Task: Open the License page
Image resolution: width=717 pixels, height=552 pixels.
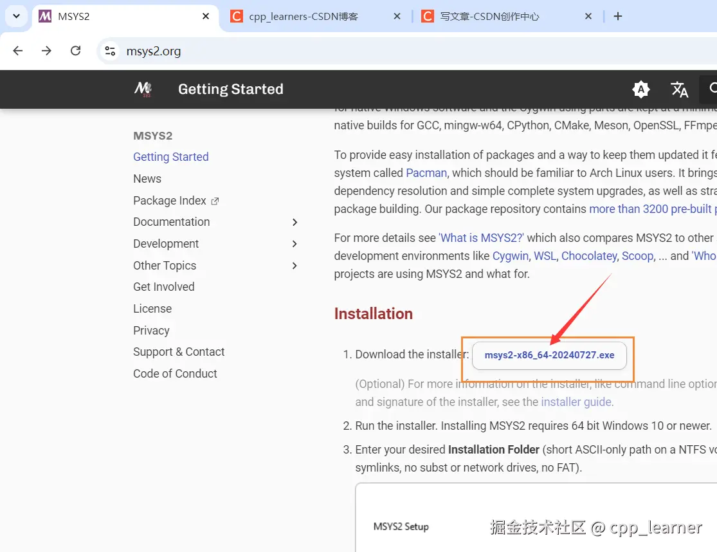Action: tap(152, 309)
